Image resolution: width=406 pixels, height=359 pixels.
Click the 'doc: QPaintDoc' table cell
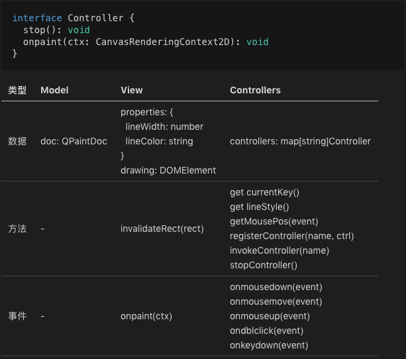point(74,141)
